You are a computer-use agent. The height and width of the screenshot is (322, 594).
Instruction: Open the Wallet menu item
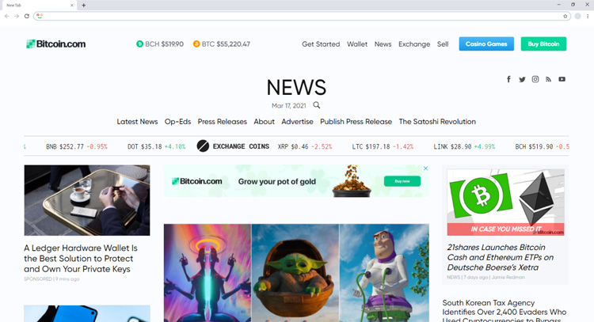(x=357, y=44)
